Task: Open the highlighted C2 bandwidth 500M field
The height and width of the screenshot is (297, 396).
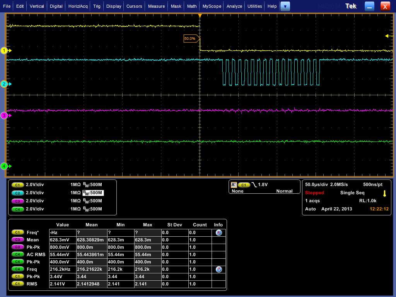Action: click(93, 193)
